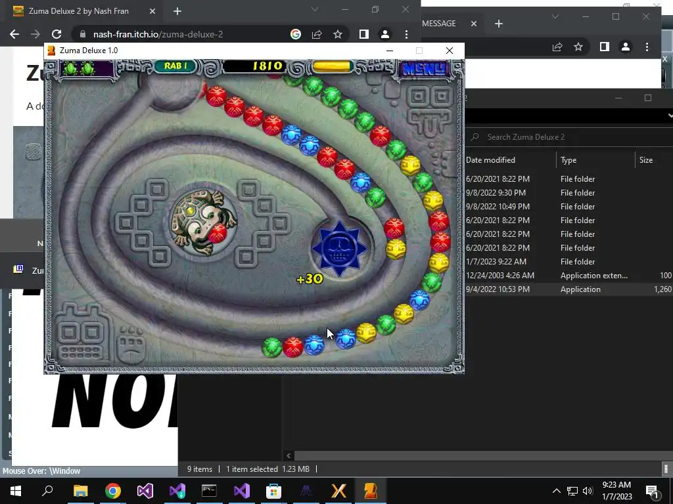Click the blue skull sun emblem

339,249
